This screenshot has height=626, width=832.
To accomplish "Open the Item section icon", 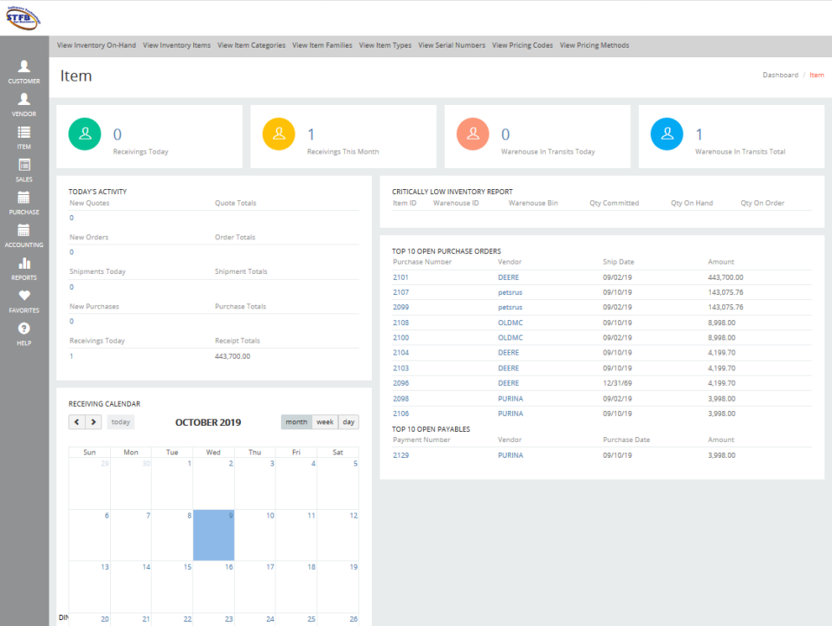I will click(x=23, y=134).
